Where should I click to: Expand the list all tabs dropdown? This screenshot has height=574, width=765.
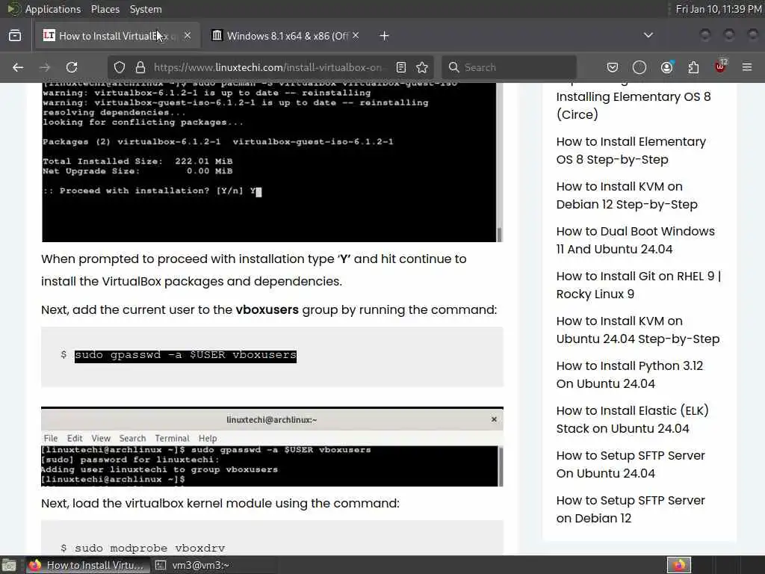tap(648, 35)
